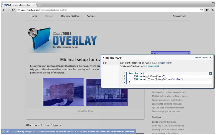Viewport: 216px width, 135px height.
Task: Go to the Download page
Action: click(x=179, y=16)
